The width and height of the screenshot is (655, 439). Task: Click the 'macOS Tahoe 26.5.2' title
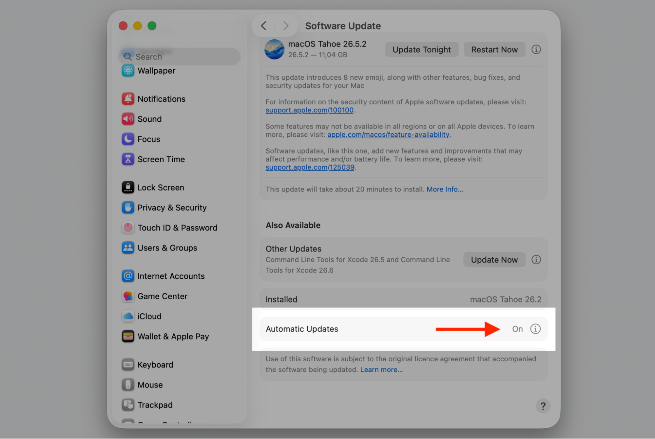tap(327, 44)
